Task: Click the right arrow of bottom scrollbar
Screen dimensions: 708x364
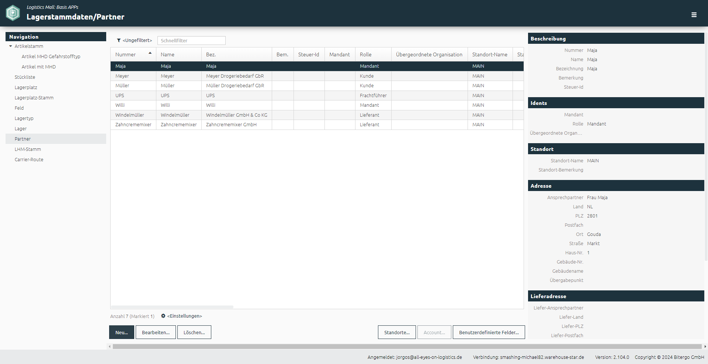Action: point(705,346)
